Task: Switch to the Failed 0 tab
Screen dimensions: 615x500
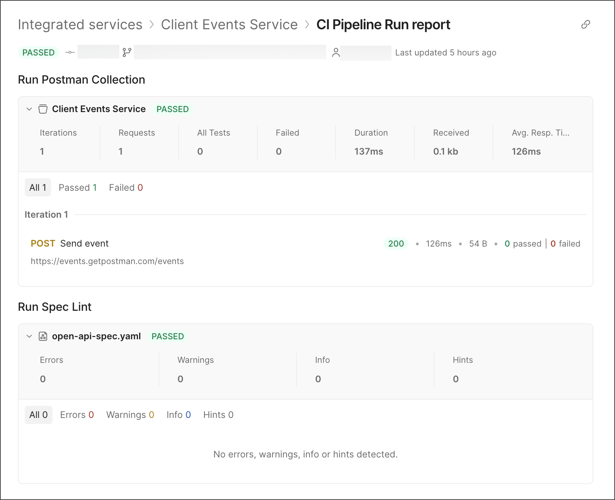Action: (126, 187)
